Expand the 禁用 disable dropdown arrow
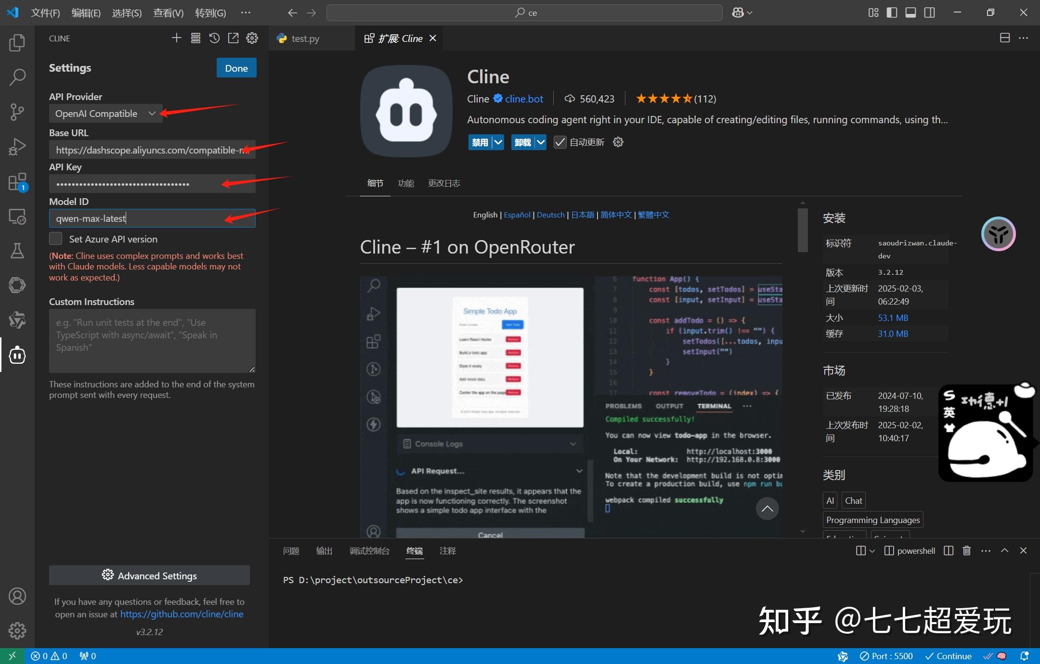This screenshot has width=1040, height=664. point(498,142)
